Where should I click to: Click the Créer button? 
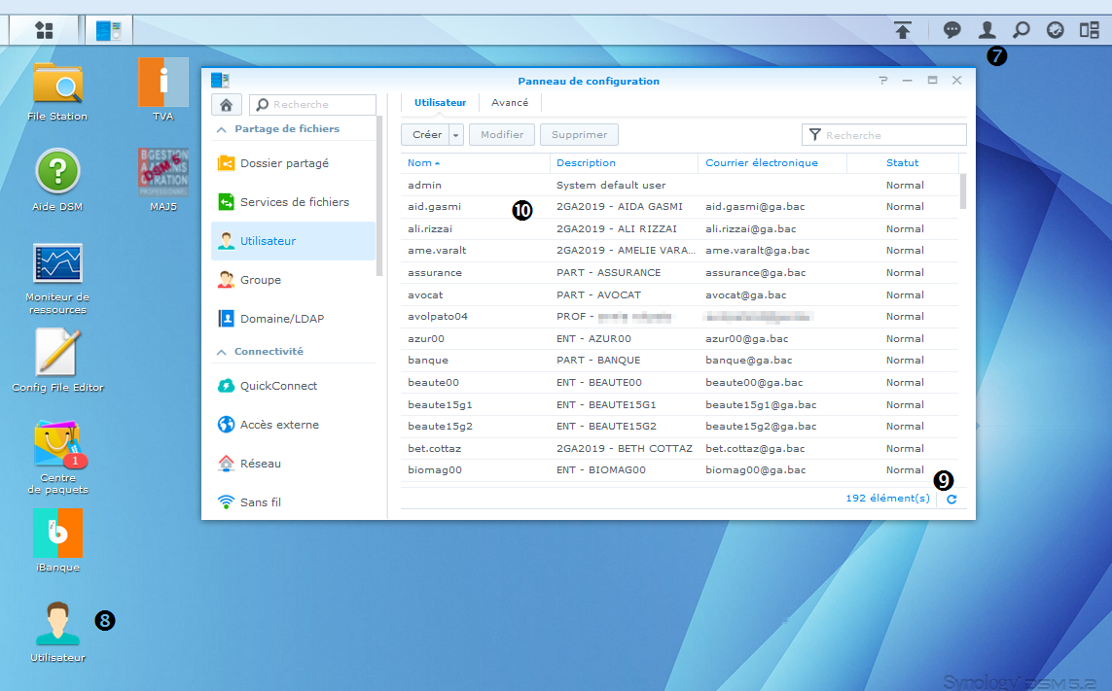[x=427, y=135]
